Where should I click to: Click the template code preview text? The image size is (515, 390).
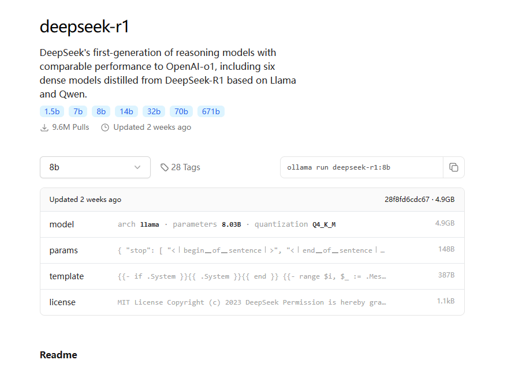(x=252, y=276)
